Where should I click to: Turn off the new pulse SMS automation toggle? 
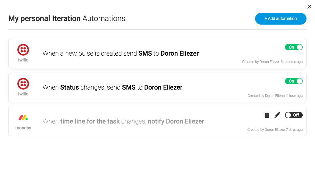[294, 47]
